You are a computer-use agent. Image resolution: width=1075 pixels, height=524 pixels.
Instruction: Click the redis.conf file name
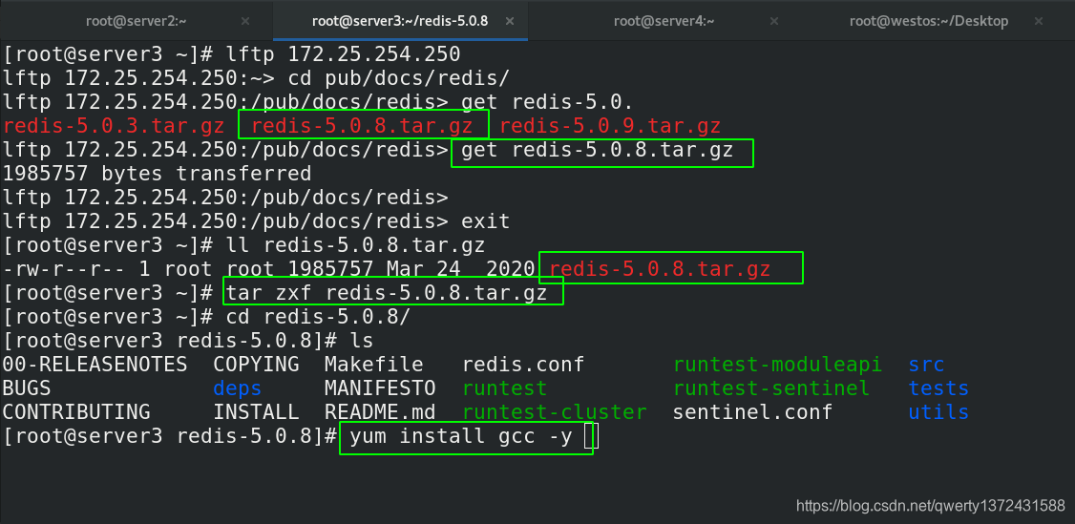[524, 365]
